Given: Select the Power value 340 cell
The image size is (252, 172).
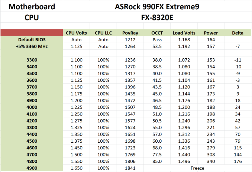Looking at the screenshot, I should point(211,161).
